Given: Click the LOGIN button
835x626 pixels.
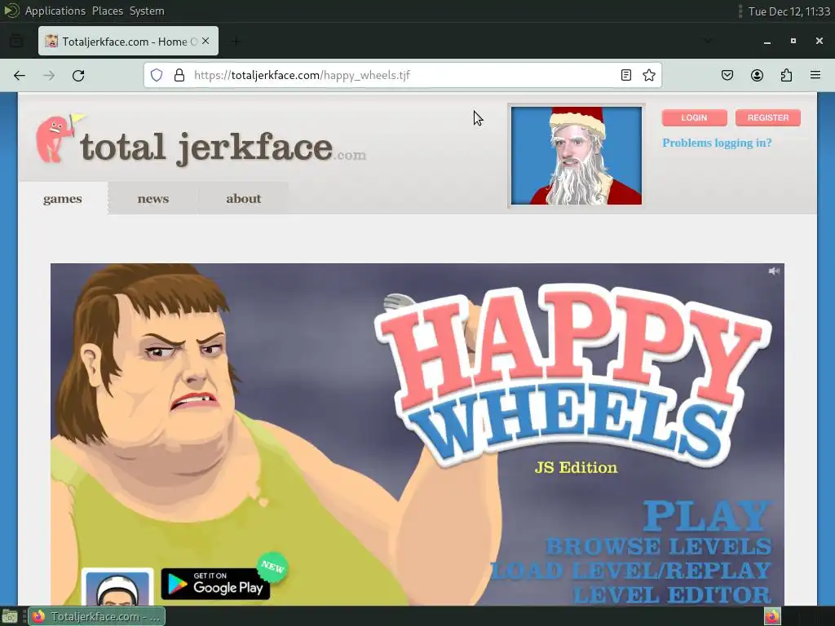Looking at the screenshot, I should tap(695, 117).
